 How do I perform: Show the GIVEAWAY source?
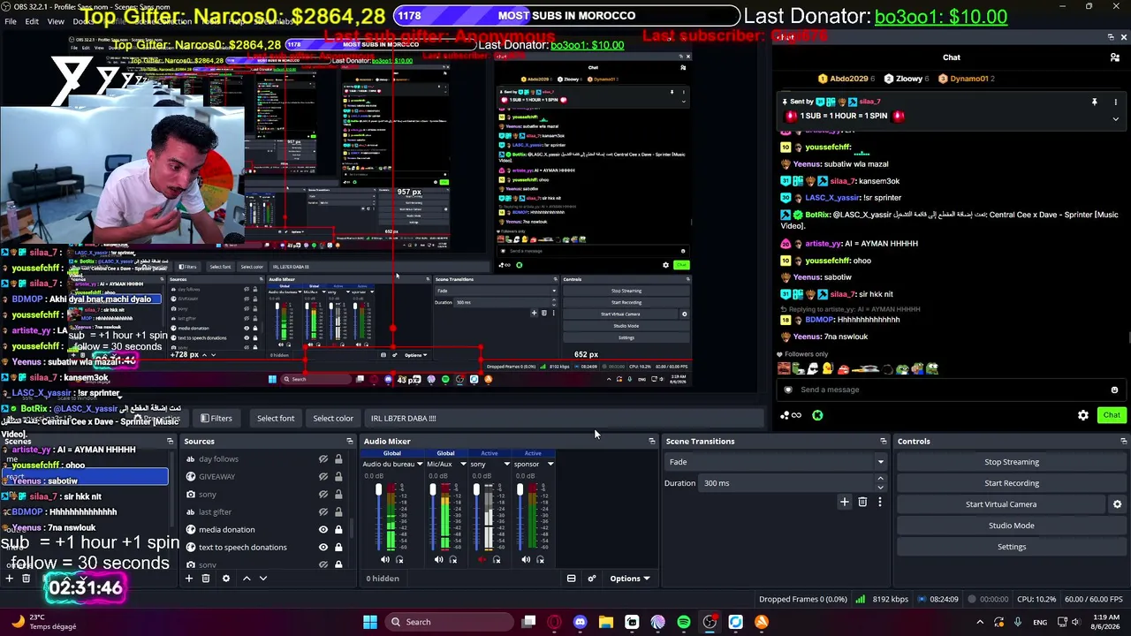323,477
